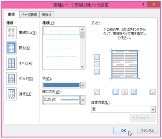Click the line style list scrollbar thumb

coord(83,35)
